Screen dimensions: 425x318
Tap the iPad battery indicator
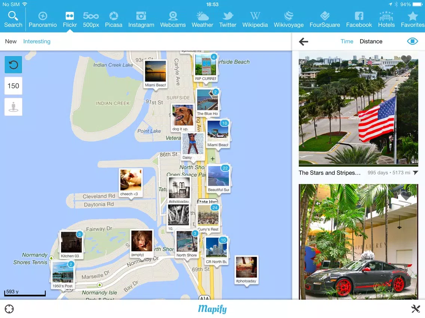418,4
